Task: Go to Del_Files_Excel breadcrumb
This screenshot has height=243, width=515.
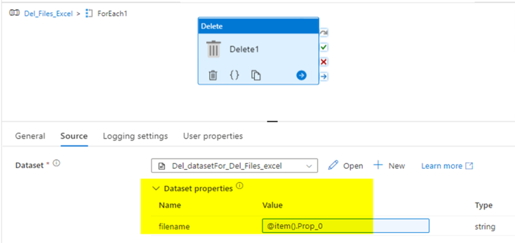Action: (49, 14)
